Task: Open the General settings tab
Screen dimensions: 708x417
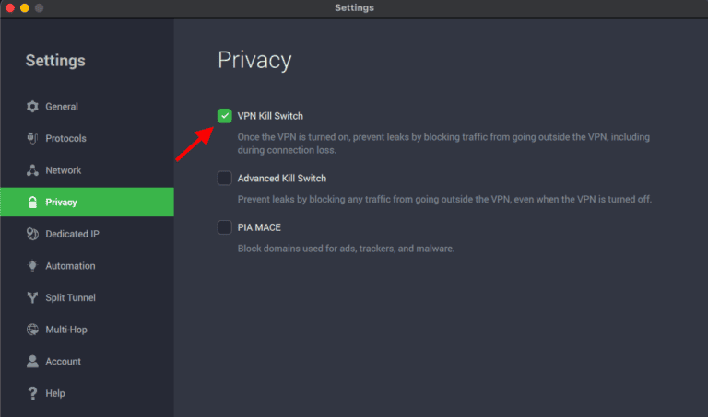Action: coord(62,107)
